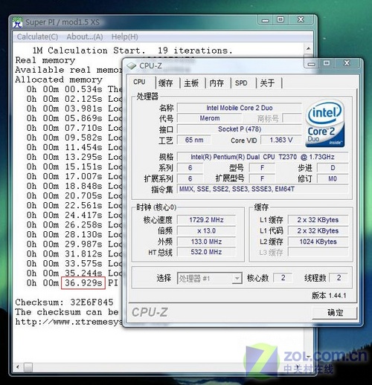Click the 18.848s loop timing line

(74, 186)
